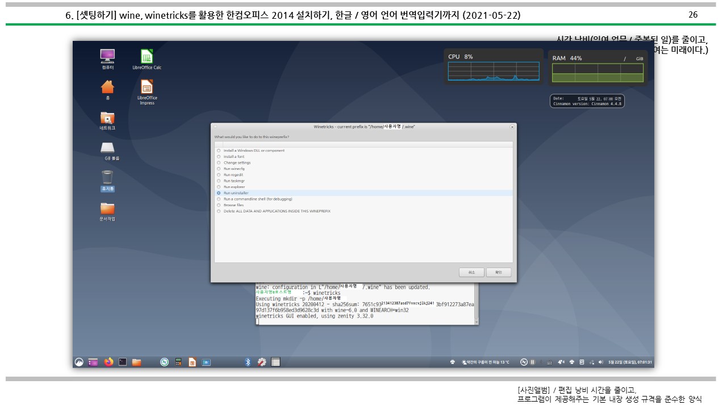Screen dimensions: 727x409
Task: Open the Calculator taskbar icon
Action: click(x=178, y=362)
